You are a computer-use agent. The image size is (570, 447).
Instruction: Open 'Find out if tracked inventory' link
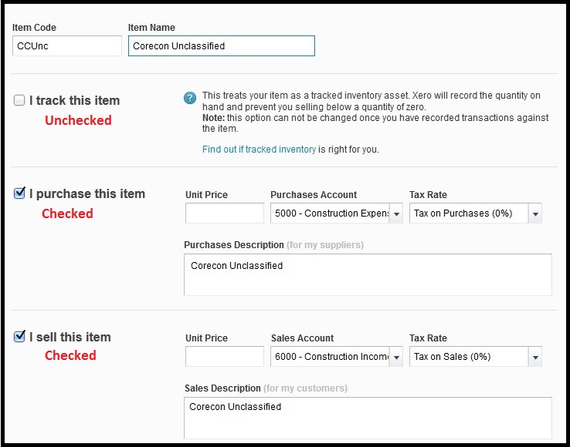pyautogui.click(x=259, y=149)
